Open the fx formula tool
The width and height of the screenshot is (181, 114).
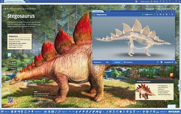tap(124, 112)
